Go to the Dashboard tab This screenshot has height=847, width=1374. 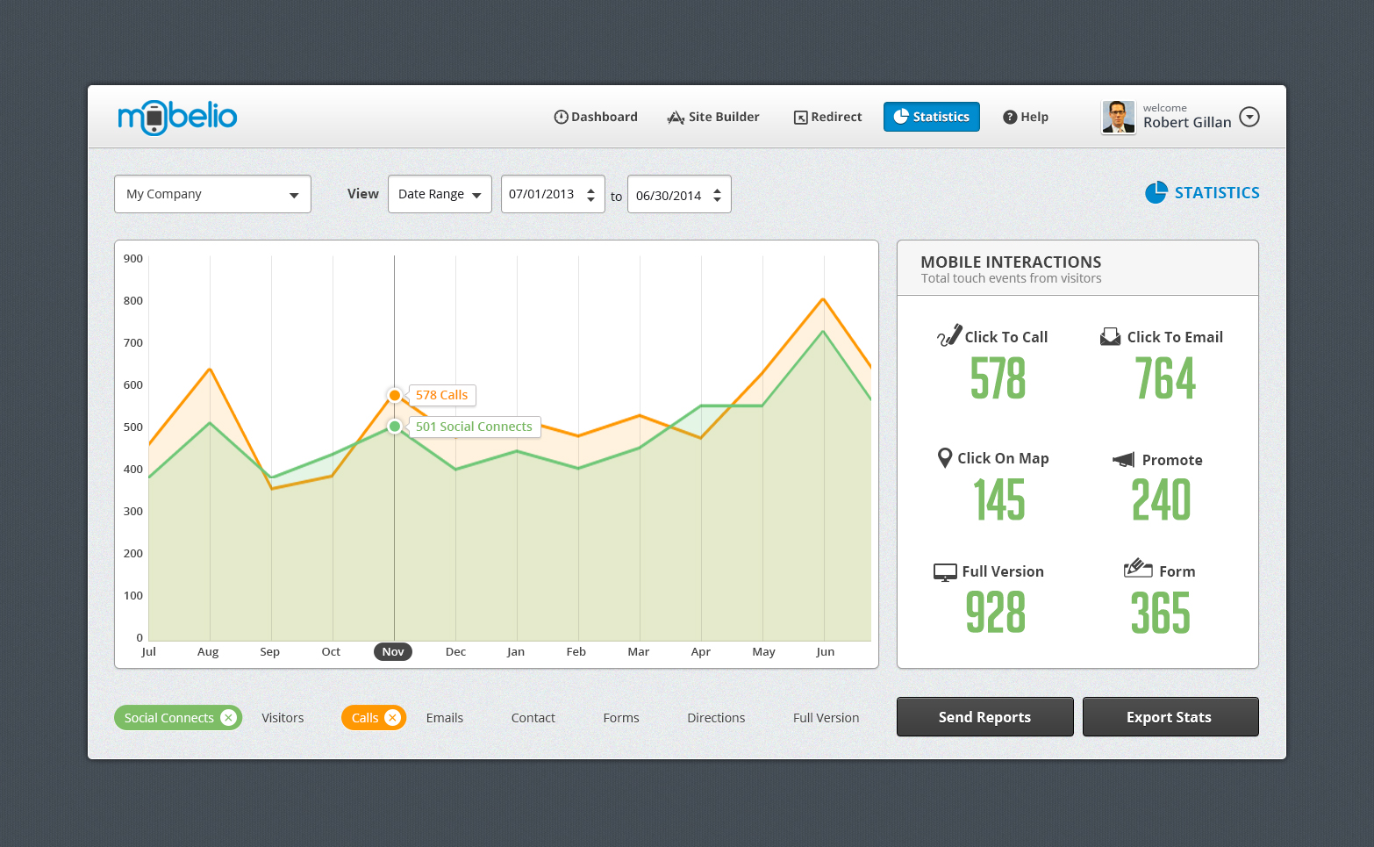point(596,117)
